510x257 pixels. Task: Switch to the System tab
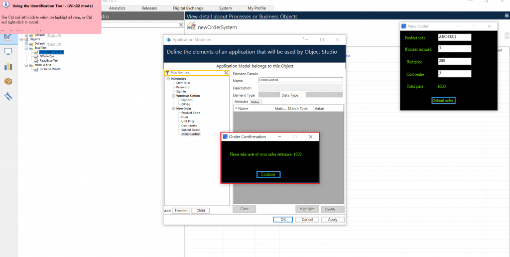pos(226,8)
